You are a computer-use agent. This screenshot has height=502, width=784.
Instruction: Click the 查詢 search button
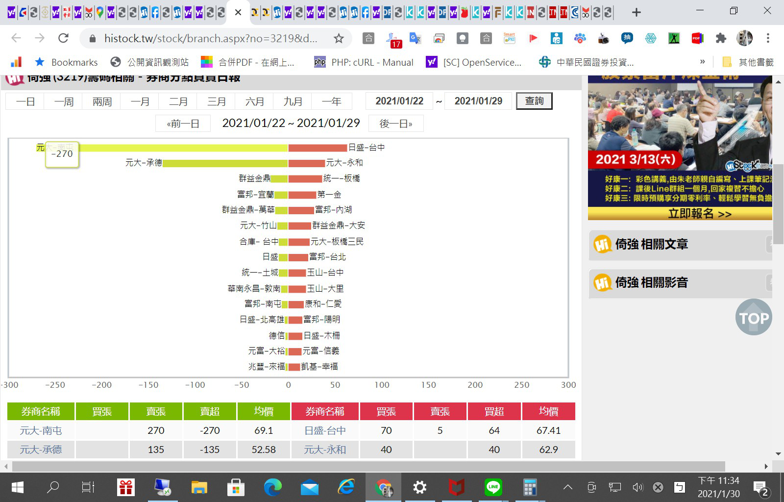click(x=534, y=101)
